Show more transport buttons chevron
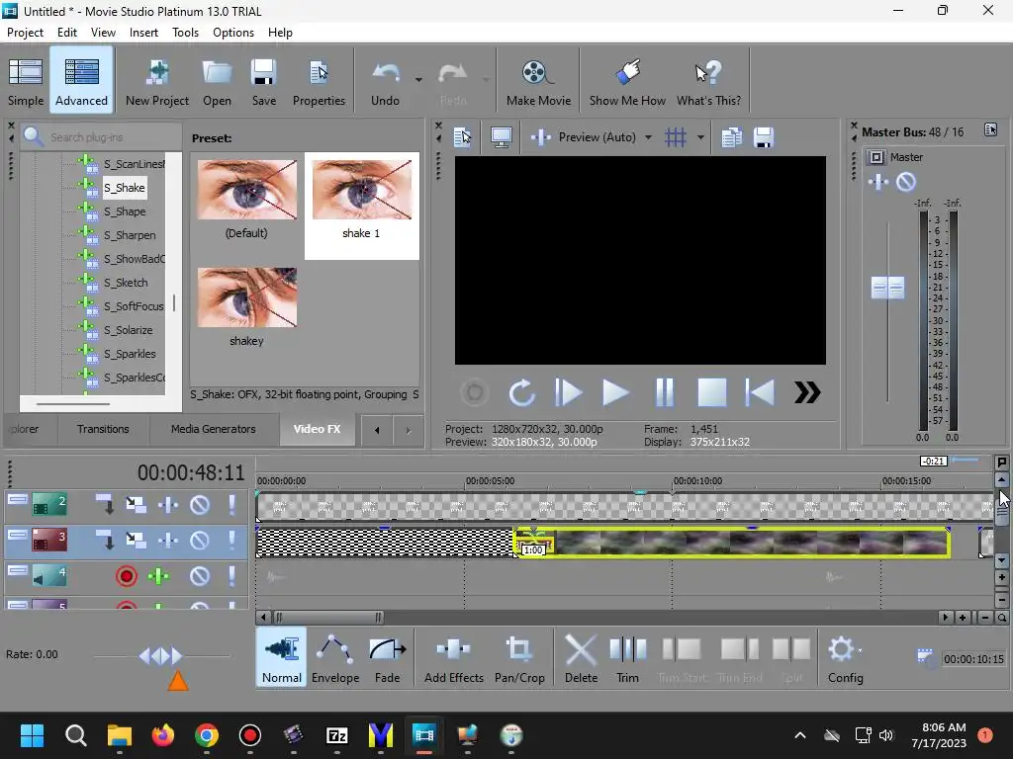Viewport: 1013px width, 759px height. pyautogui.click(x=807, y=392)
